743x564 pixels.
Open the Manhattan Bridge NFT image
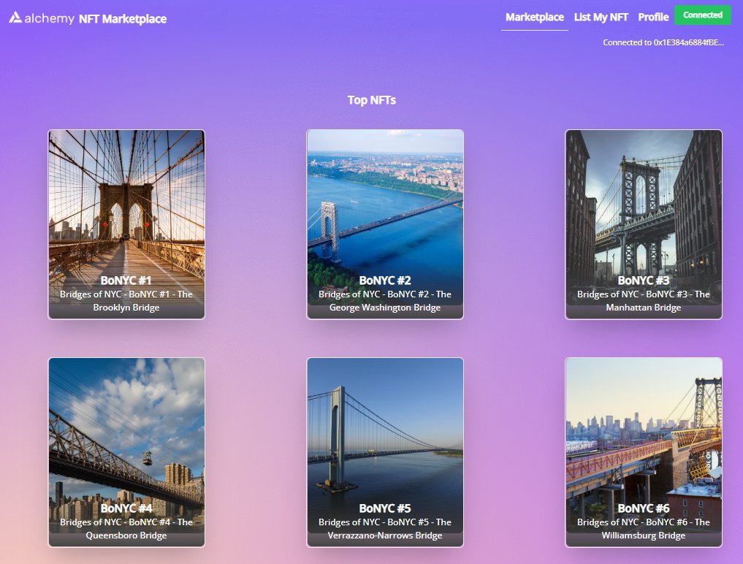[644, 197]
